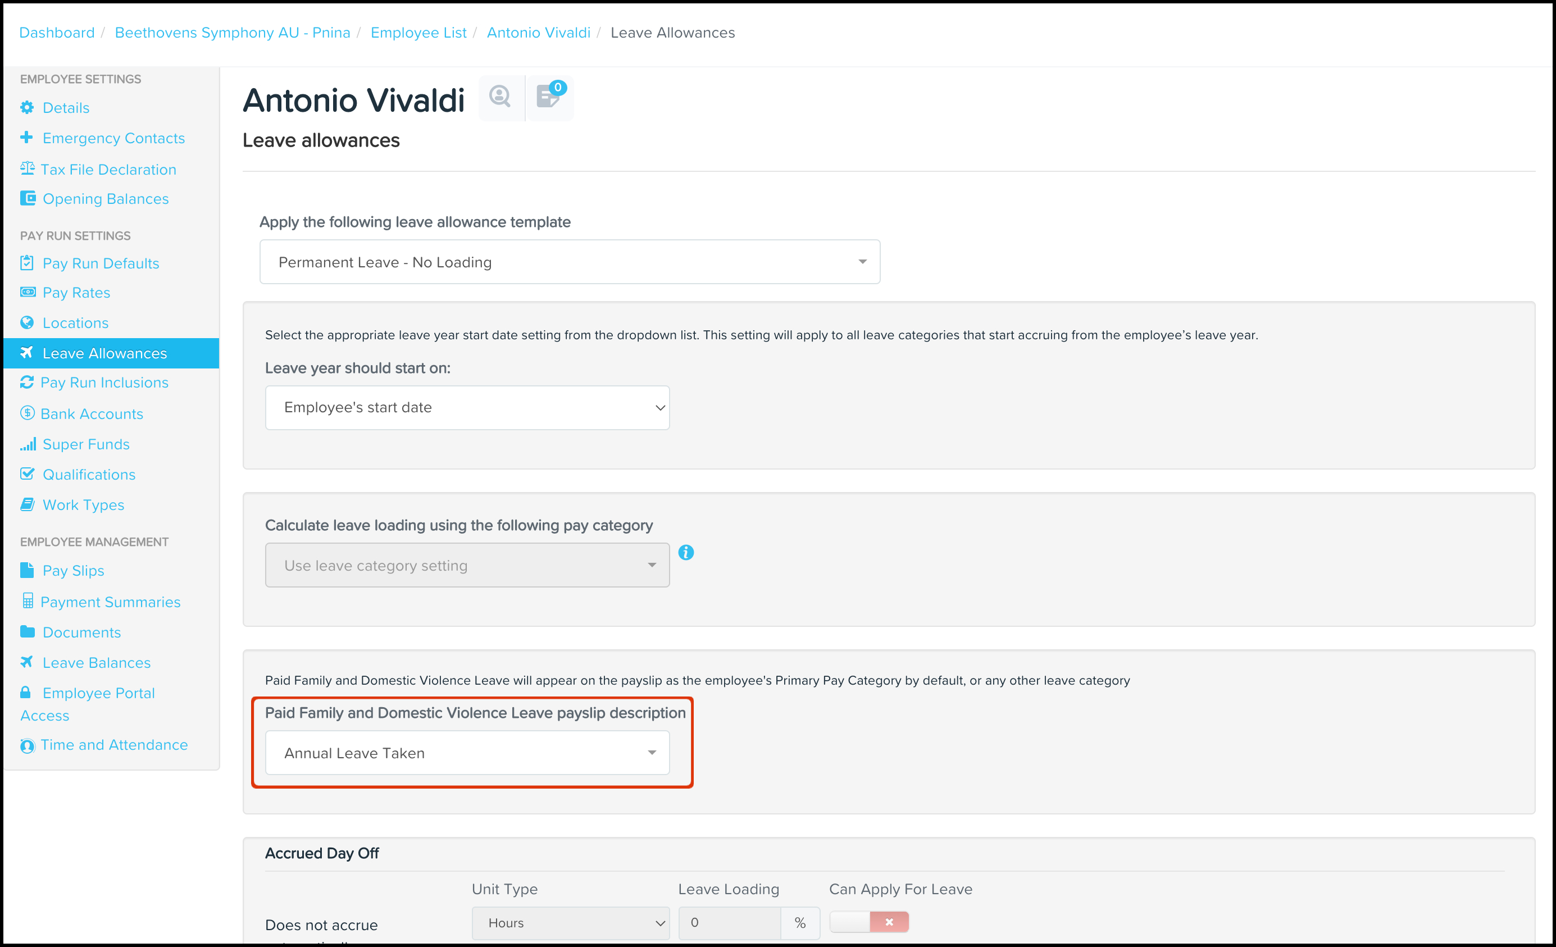Click the employee profile search icon

(500, 97)
